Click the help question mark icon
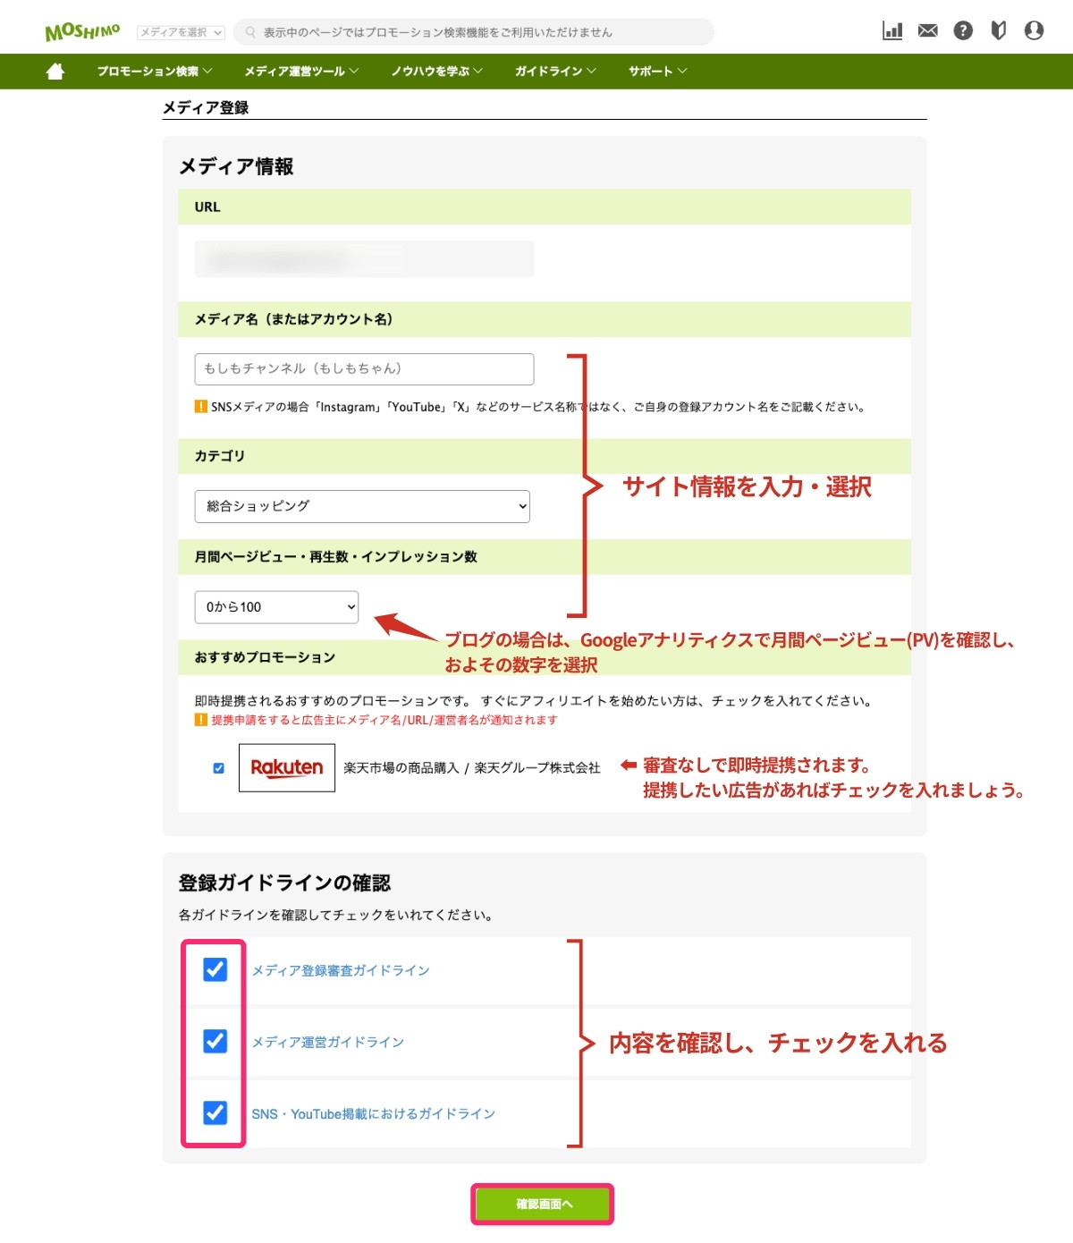Viewport: 1073px width, 1243px height. [x=963, y=30]
